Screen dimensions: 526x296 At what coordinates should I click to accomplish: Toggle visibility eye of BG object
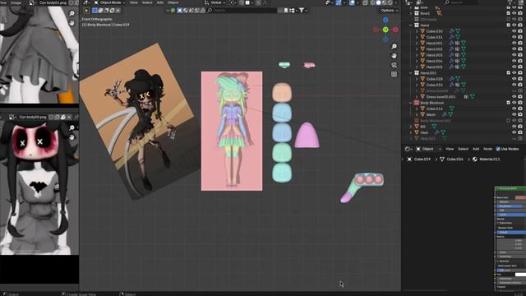tap(514, 127)
